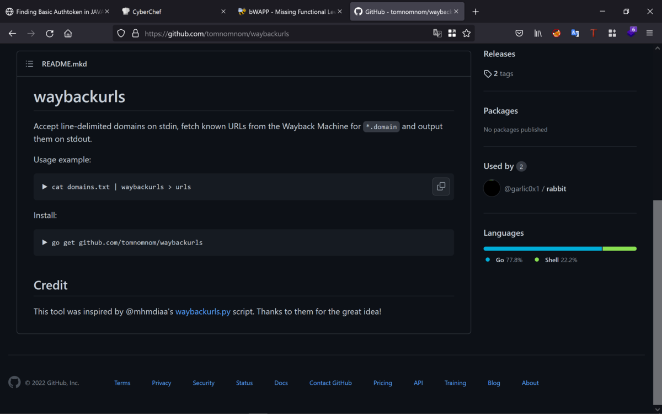
Task: Select the GitHub tomnomnom/waybackurls tab
Action: click(x=407, y=12)
